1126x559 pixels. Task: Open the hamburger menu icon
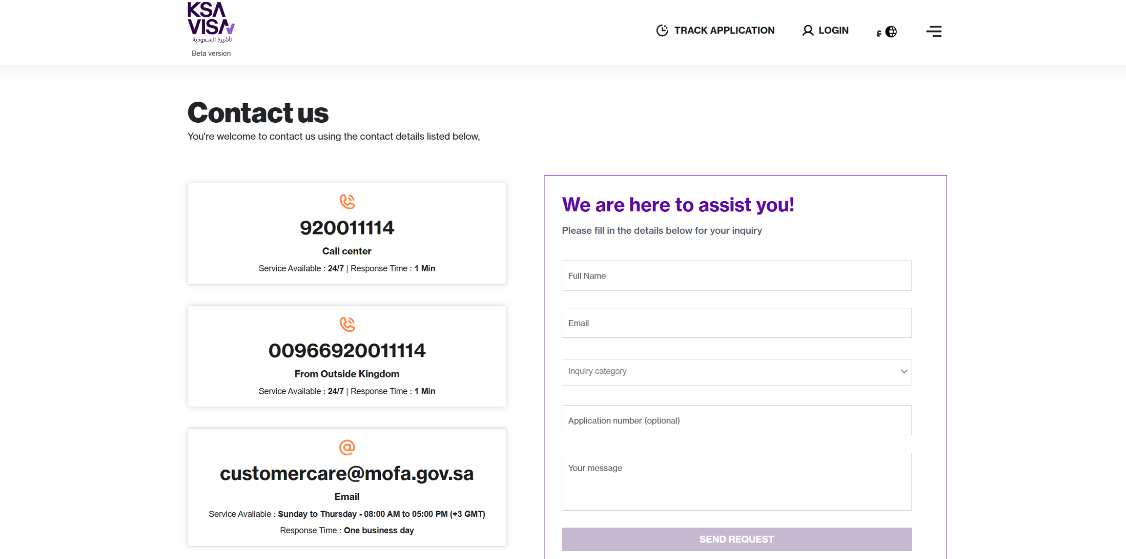pos(934,31)
